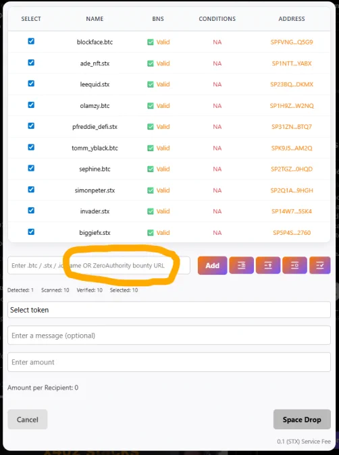Click address SPFVNG...Q5G9
This screenshot has height=455, width=339.
coord(292,42)
